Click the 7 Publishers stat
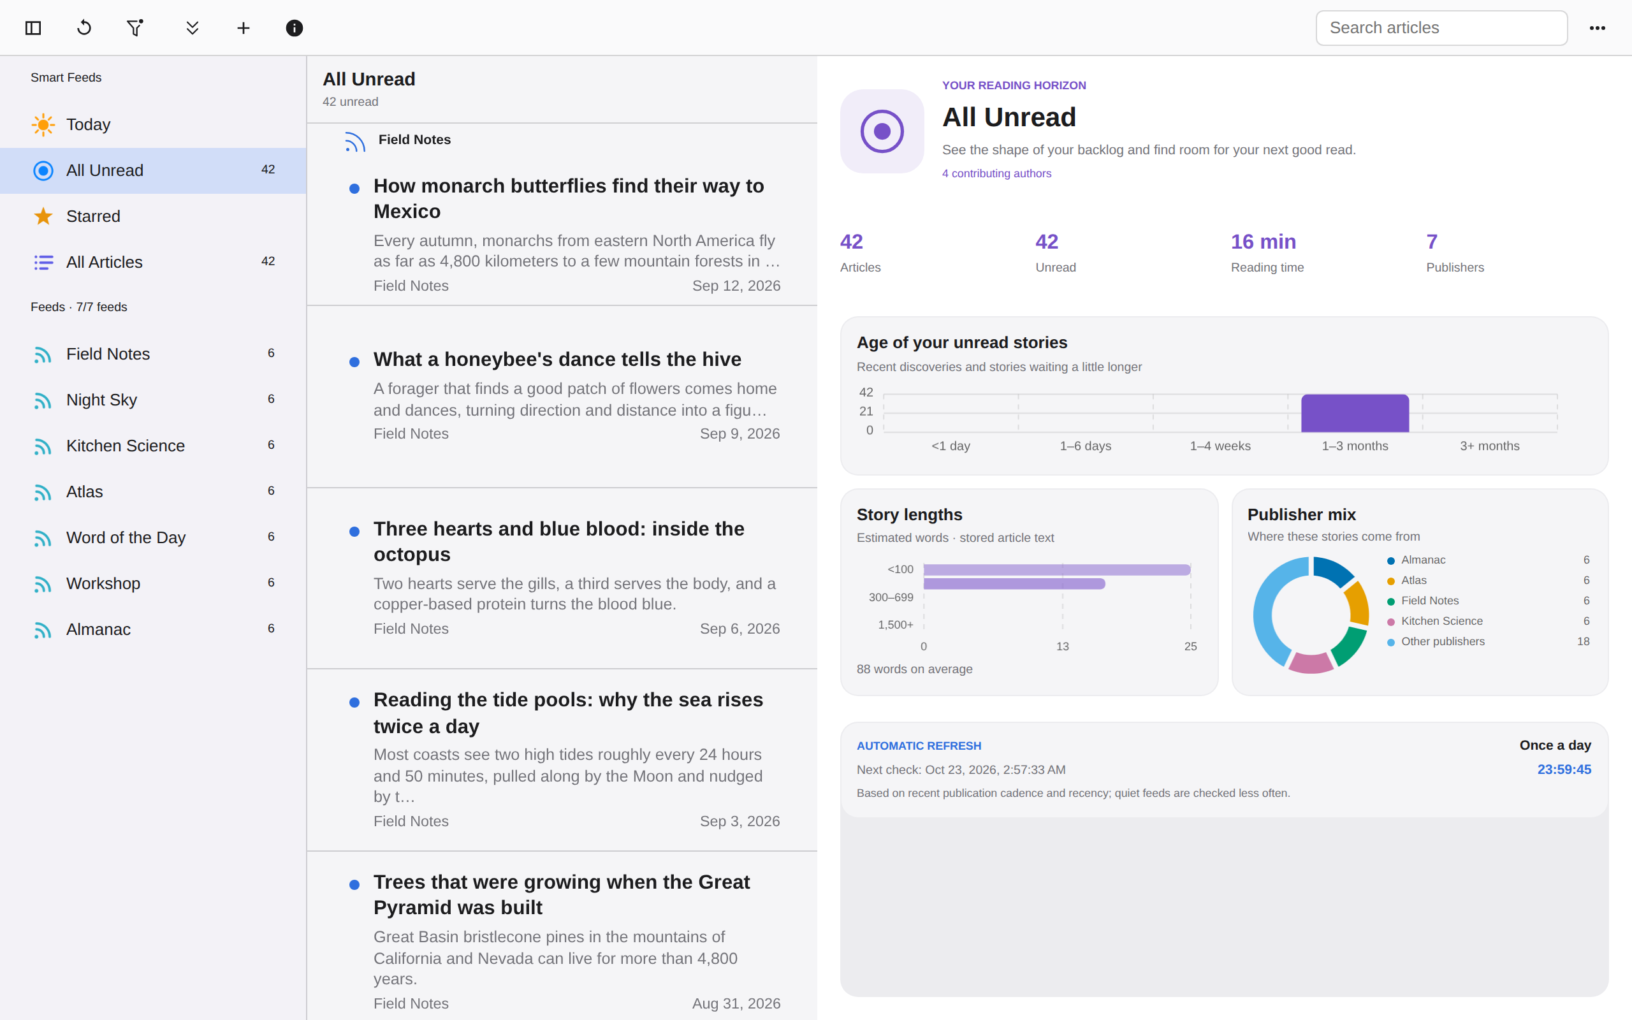This screenshot has height=1020, width=1632. pyautogui.click(x=1455, y=253)
